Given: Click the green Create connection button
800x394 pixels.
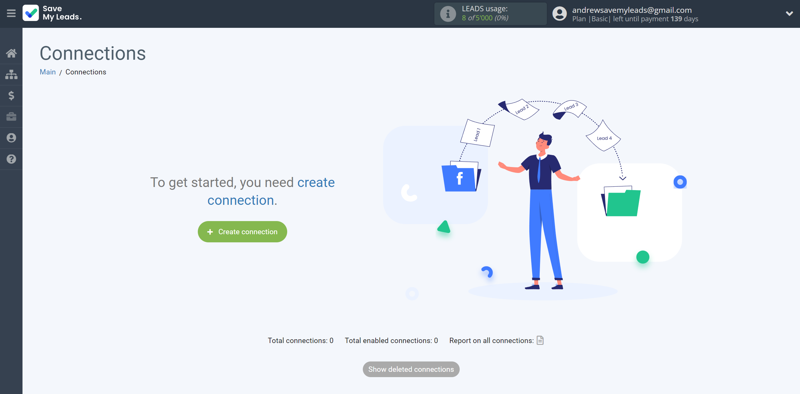Looking at the screenshot, I should 242,232.
